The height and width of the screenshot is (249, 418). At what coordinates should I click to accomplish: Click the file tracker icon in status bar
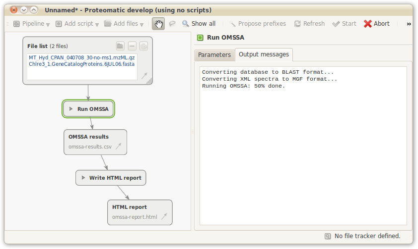coord(328,236)
